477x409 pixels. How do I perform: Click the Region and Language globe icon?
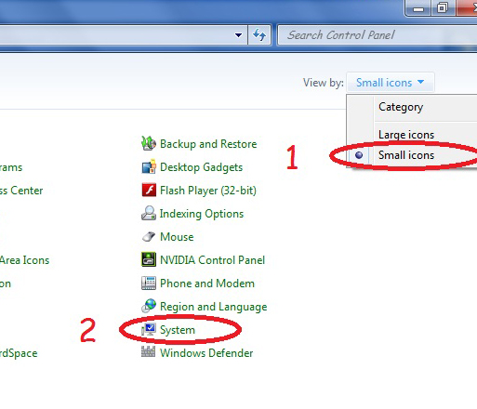click(x=149, y=306)
